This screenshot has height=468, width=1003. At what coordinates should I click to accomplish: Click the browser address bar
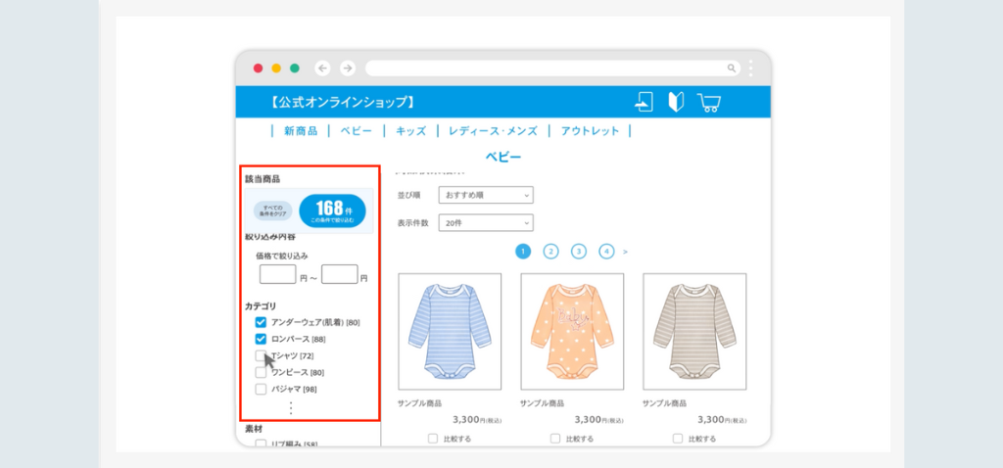552,69
